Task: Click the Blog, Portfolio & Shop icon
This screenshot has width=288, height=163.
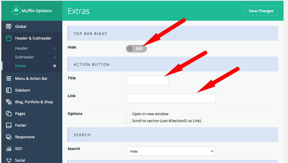Action: point(9,102)
